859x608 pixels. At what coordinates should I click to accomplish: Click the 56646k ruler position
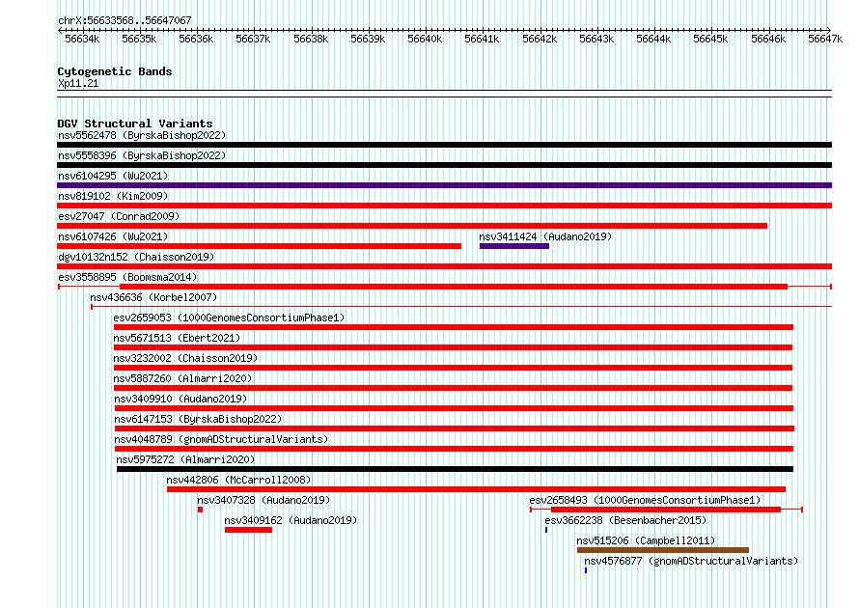pyautogui.click(x=768, y=39)
